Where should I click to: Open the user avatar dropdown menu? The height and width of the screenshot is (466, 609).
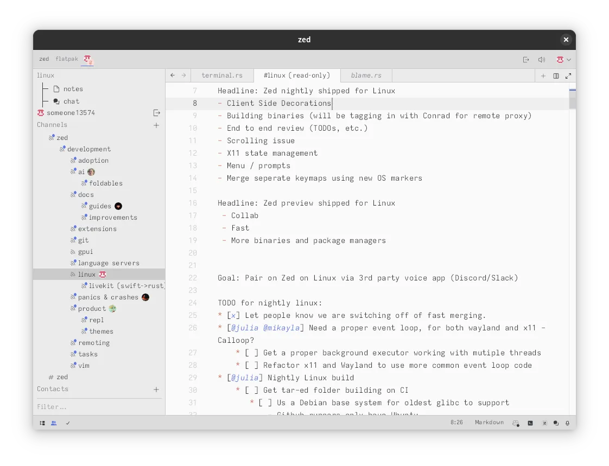[563, 60]
